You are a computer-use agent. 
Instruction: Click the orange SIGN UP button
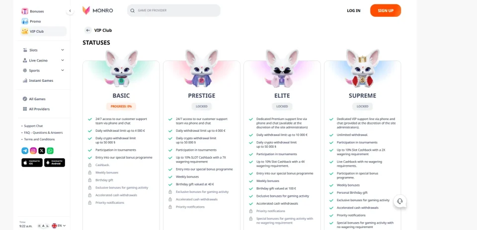tap(386, 10)
